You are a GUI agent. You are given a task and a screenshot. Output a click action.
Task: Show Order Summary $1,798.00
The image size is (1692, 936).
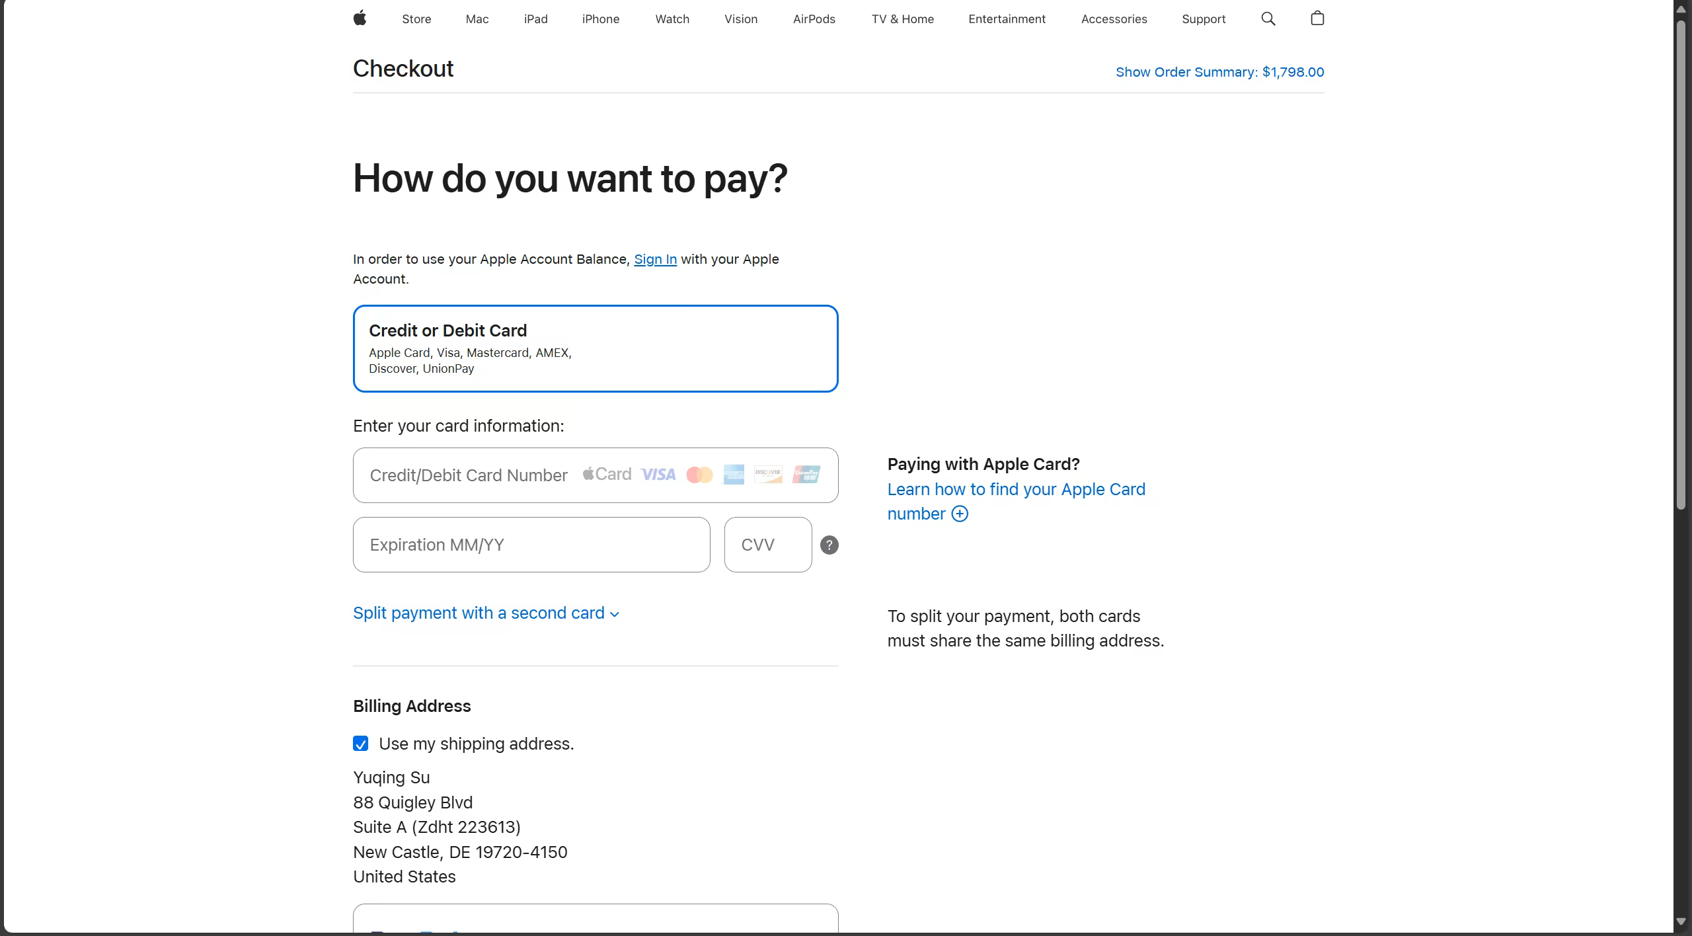(x=1219, y=72)
